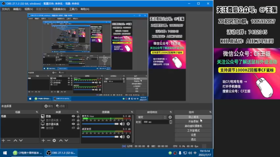The width and height of the screenshot is (280, 157).
Task: Click the network tray icon
Action: pos(185,153)
